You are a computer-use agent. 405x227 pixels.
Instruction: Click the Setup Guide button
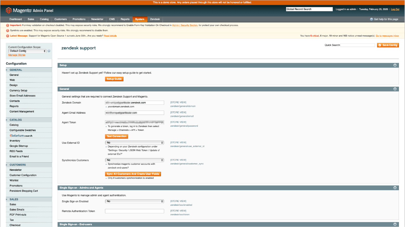[114, 79]
